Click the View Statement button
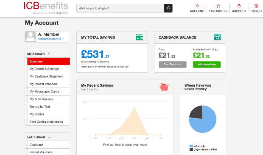Screen dimensions: 263x155 coord(172,65)
